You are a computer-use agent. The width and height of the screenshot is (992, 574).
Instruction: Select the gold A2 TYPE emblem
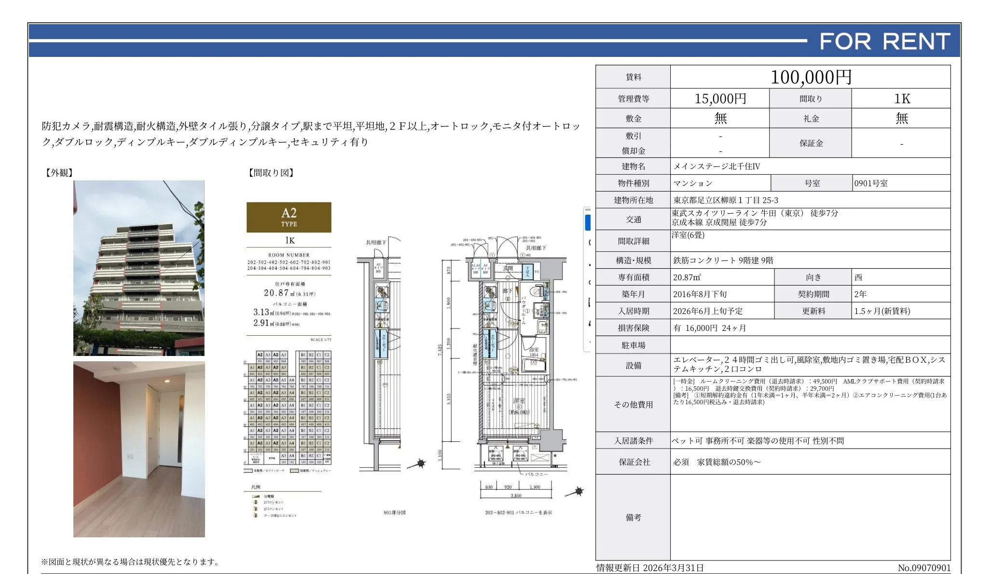point(288,218)
